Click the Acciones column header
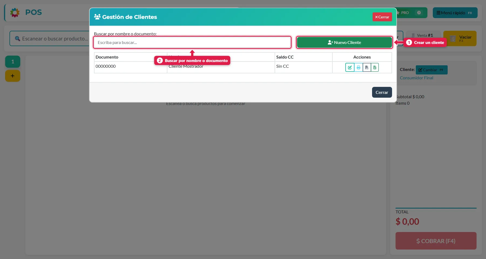This screenshot has height=259, width=486. [362, 57]
